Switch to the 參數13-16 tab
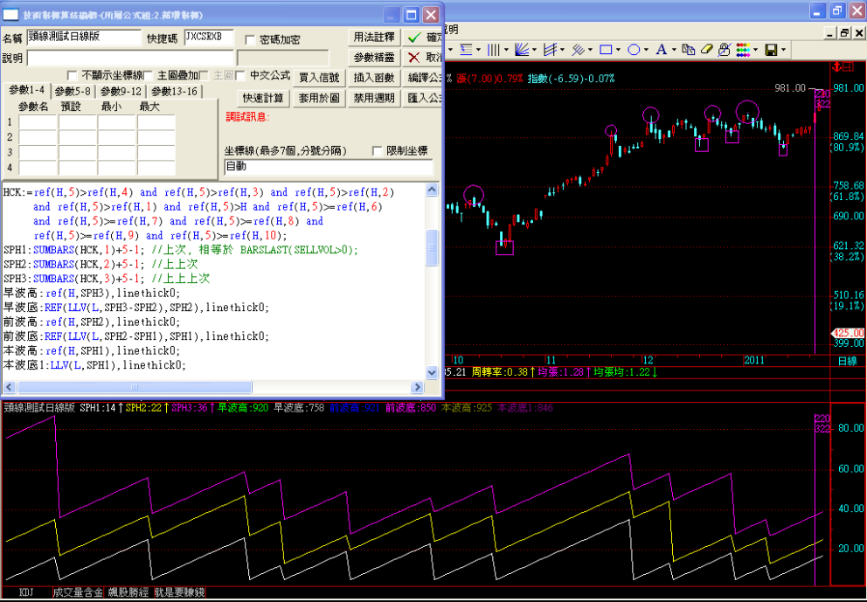This screenshot has height=602, width=867. (x=174, y=91)
